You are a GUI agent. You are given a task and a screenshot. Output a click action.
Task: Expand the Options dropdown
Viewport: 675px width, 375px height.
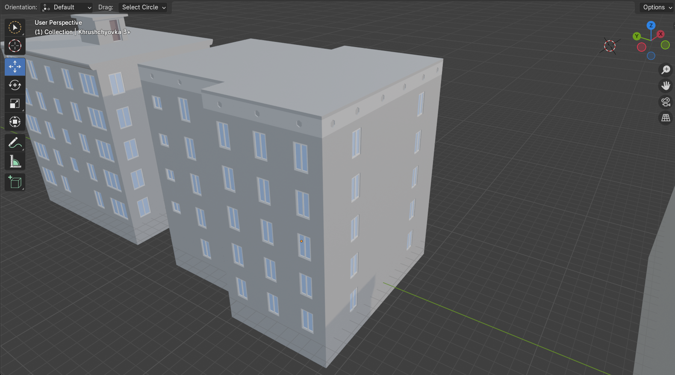[657, 7]
